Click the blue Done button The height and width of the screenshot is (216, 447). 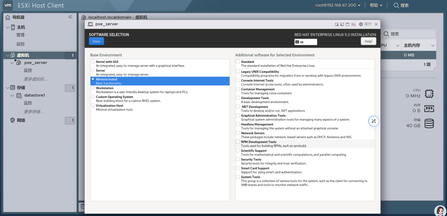(x=96, y=41)
